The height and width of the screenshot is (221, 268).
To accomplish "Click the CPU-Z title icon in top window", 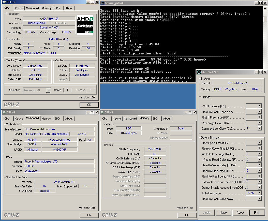I will pos(4,2).
